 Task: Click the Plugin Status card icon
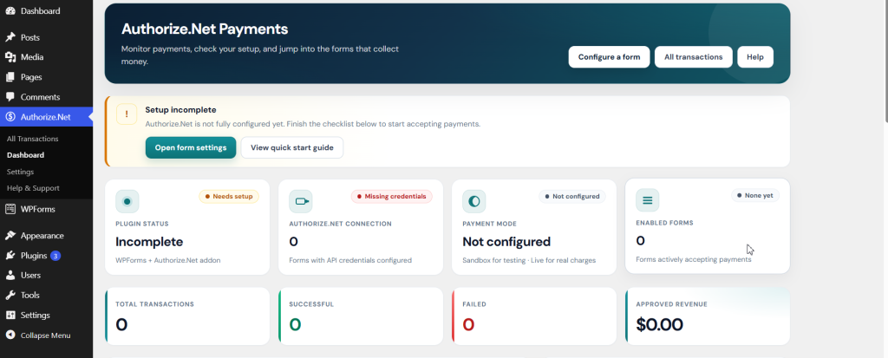[127, 201]
